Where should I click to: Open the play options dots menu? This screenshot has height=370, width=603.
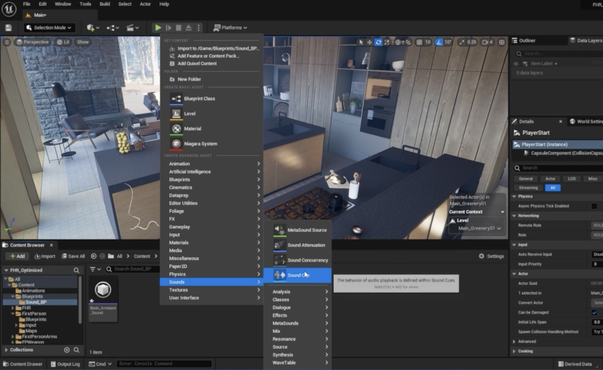pyautogui.click(x=198, y=28)
